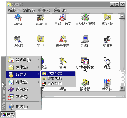Select 設定(S) in Start menu
The height and width of the screenshot is (118, 127).
[x=23, y=75]
